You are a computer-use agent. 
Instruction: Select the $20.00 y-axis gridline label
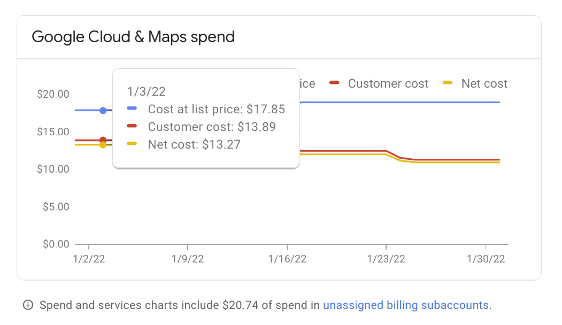[54, 94]
